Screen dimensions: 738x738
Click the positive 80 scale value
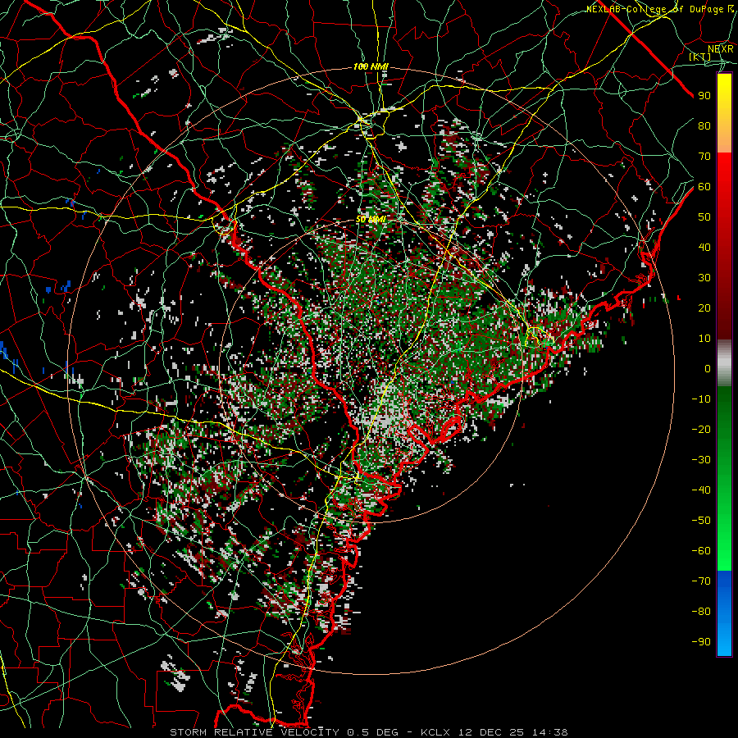(704, 125)
